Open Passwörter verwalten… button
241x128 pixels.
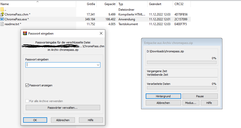tap(63, 108)
